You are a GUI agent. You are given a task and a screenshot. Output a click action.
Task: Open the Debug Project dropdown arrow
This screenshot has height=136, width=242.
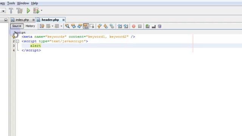pyautogui.click(x=42, y=11)
